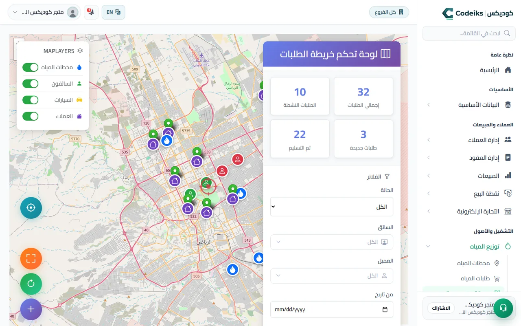Click the لوحة تحكم خريطة الطلبات panel title
The height and width of the screenshot is (326, 521).
coord(335,54)
